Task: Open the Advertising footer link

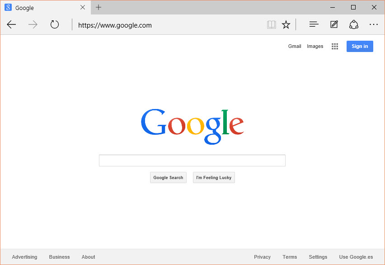Action: 24,257
